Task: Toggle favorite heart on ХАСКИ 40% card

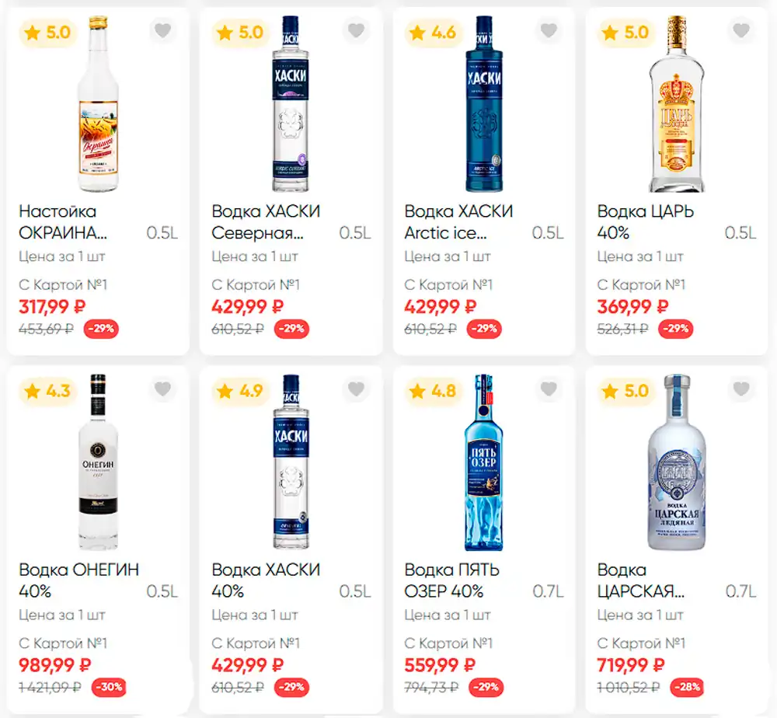Action: 356,389
